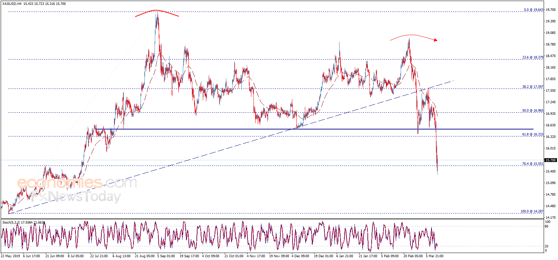
Task: Select the 38.2 @ 17.597 Fibonacci label
Action: (533, 87)
